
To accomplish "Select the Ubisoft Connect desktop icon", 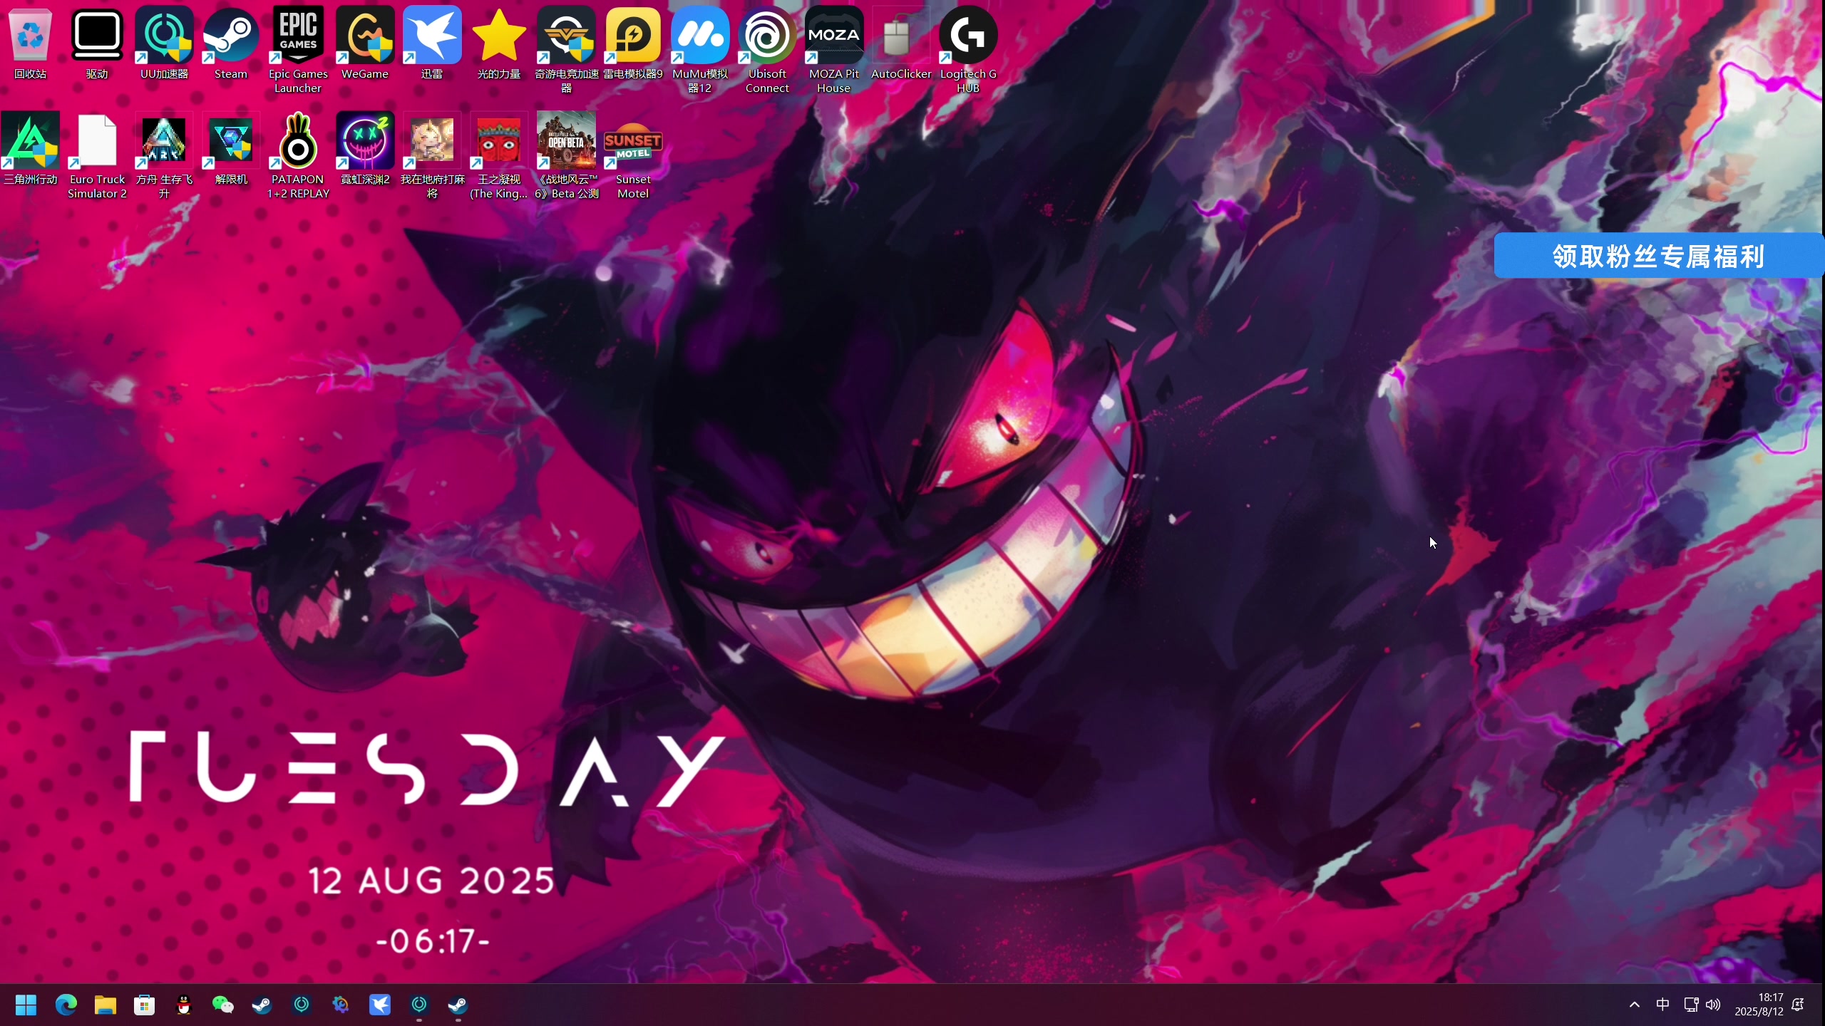I will click(767, 50).
